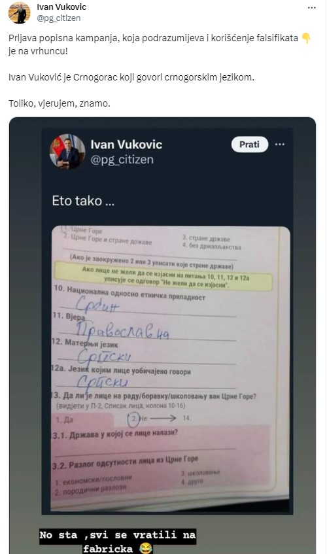Click the author avatar beside the tweet header
Screen dimensions: 327x554
pos(20,12)
